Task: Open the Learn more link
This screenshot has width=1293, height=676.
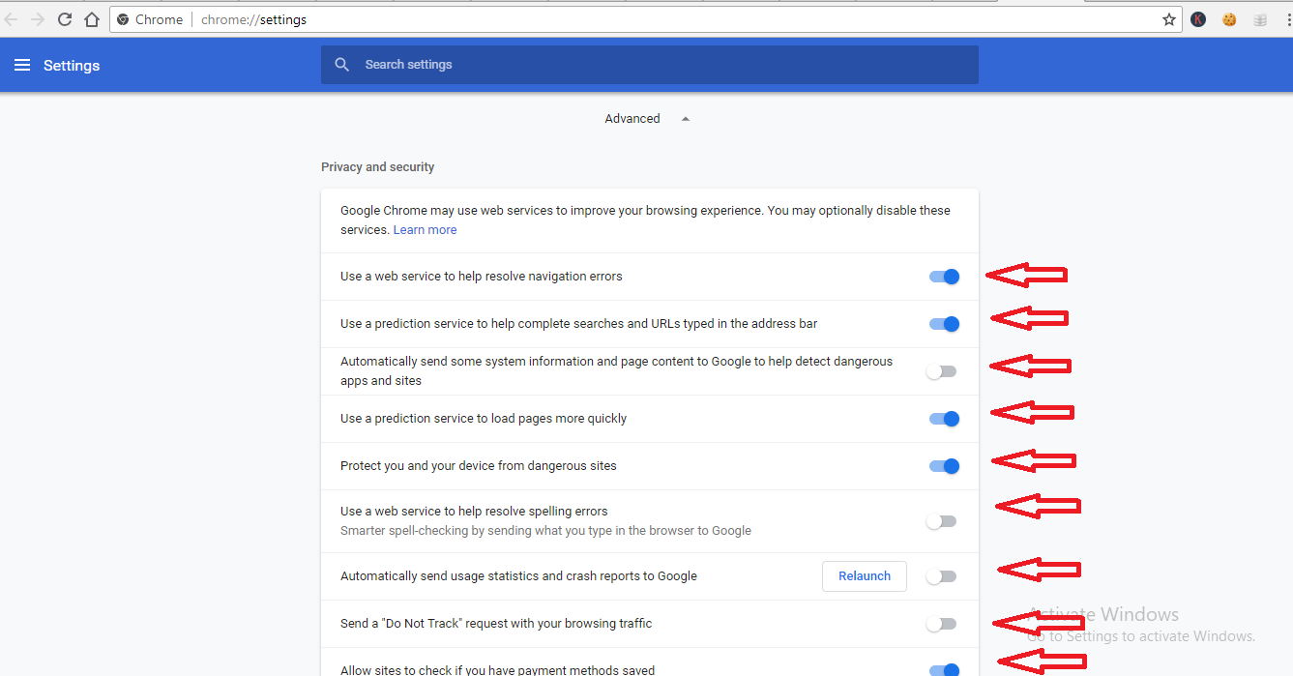Action: 425,230
